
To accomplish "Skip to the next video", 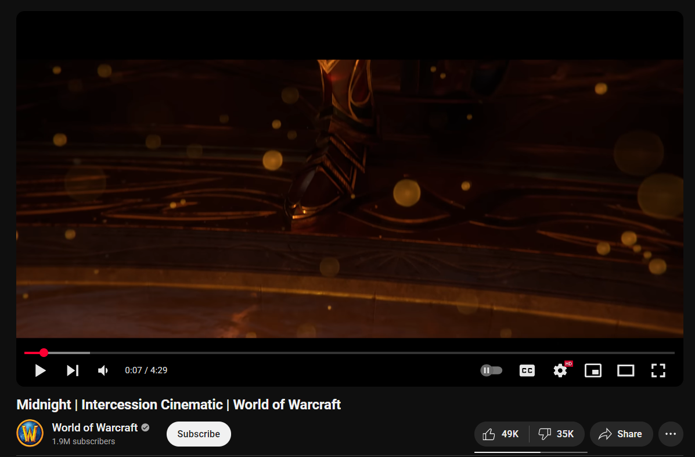I will tap(73, 370).
